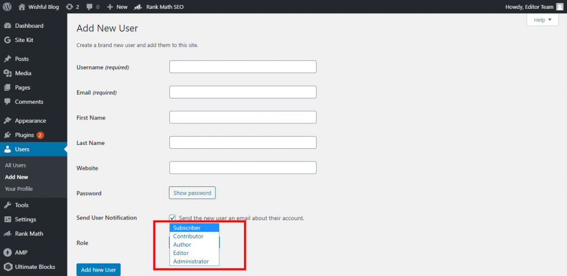Open the Ultimate Blocks menu label
567x276 pixels.
35,267
